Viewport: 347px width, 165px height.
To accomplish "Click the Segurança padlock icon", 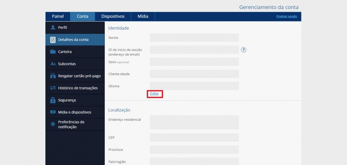I will tap(53, 100).
